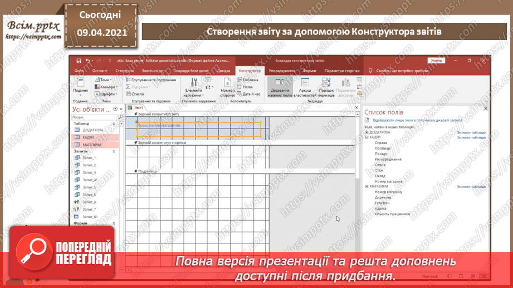Click the Запит_1 query icon
Image resolution: width=513 pixels, height=288 pixels.
(77, 158)
